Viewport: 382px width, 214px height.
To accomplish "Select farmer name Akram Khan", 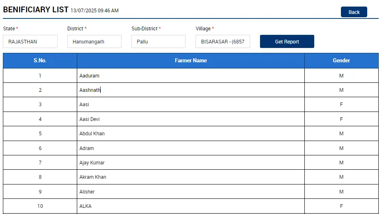I will tap(92, 177).
